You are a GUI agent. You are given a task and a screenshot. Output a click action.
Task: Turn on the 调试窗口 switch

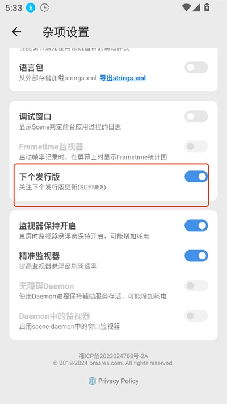point(196,116)
